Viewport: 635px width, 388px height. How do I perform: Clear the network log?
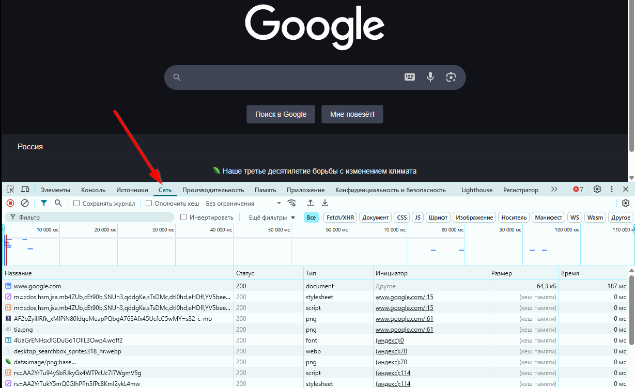[x=25, y=204]
